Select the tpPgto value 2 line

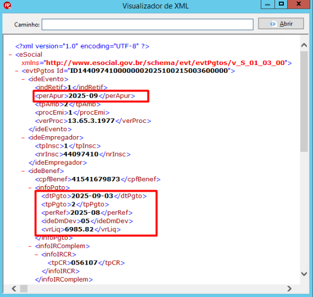click(75, 204)
